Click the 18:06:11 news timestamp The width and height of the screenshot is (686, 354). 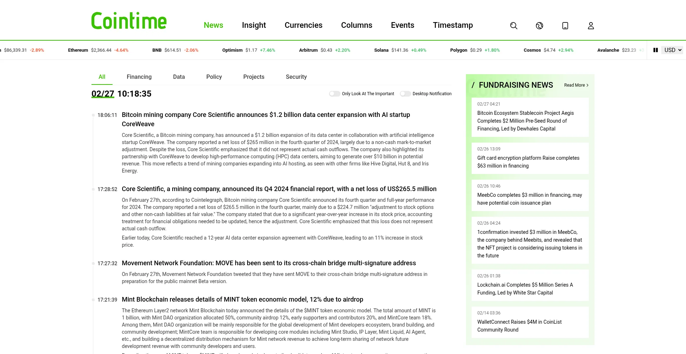[x=107, y=115]
